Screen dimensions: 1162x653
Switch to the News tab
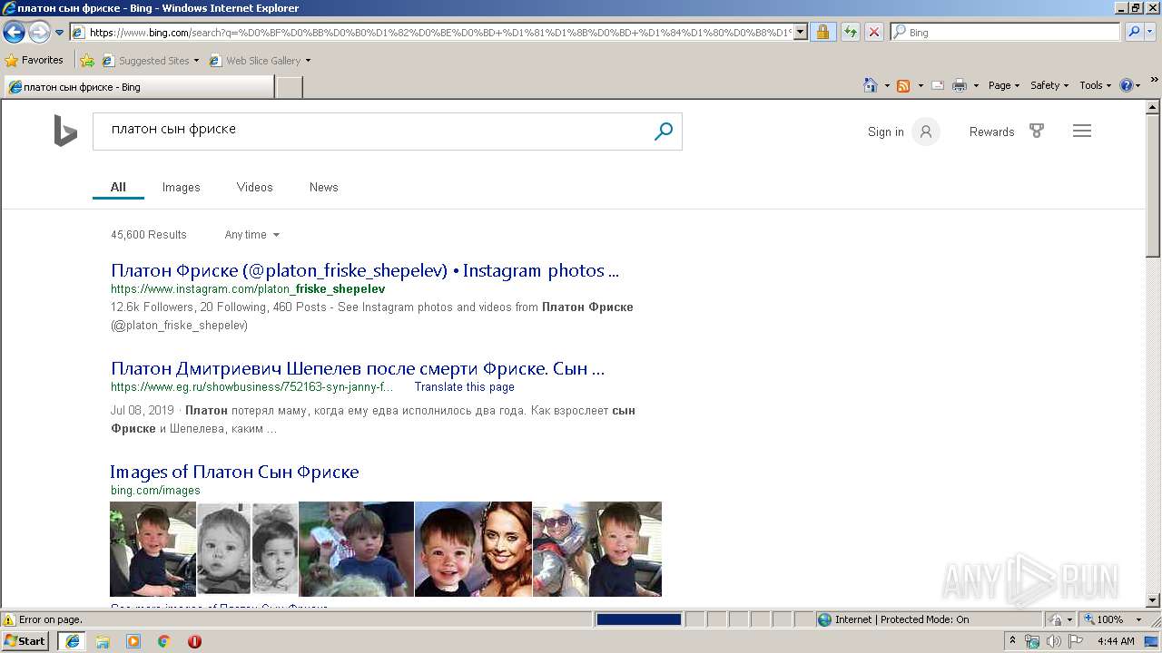[x=323, y=188]
